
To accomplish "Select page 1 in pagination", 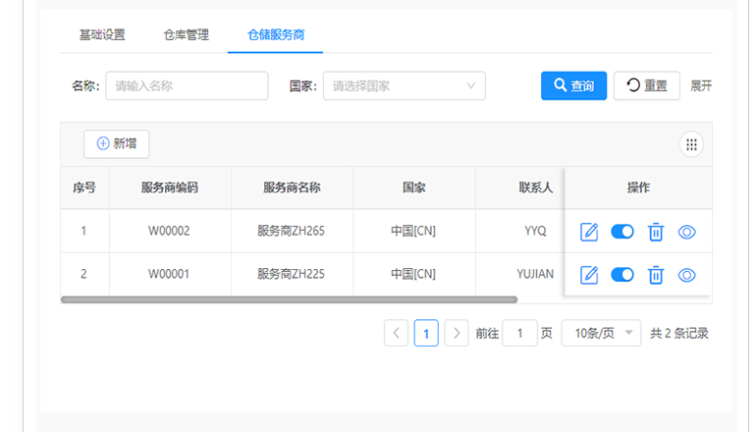I will pyautogui.click(x=426, y=333).
